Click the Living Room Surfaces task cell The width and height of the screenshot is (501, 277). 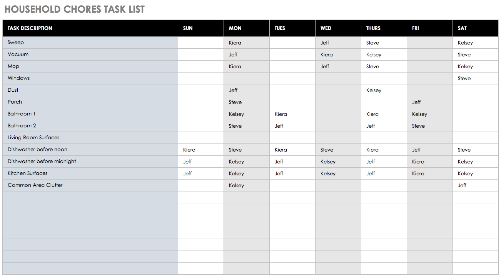(33, 138)
